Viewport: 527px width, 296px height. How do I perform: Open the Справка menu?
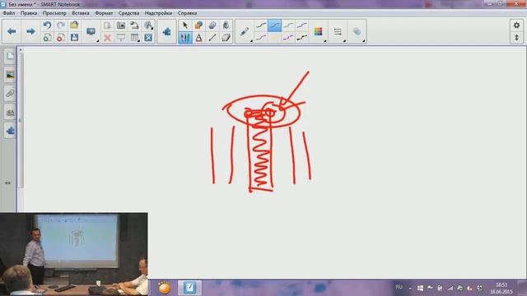click(187, 13)
